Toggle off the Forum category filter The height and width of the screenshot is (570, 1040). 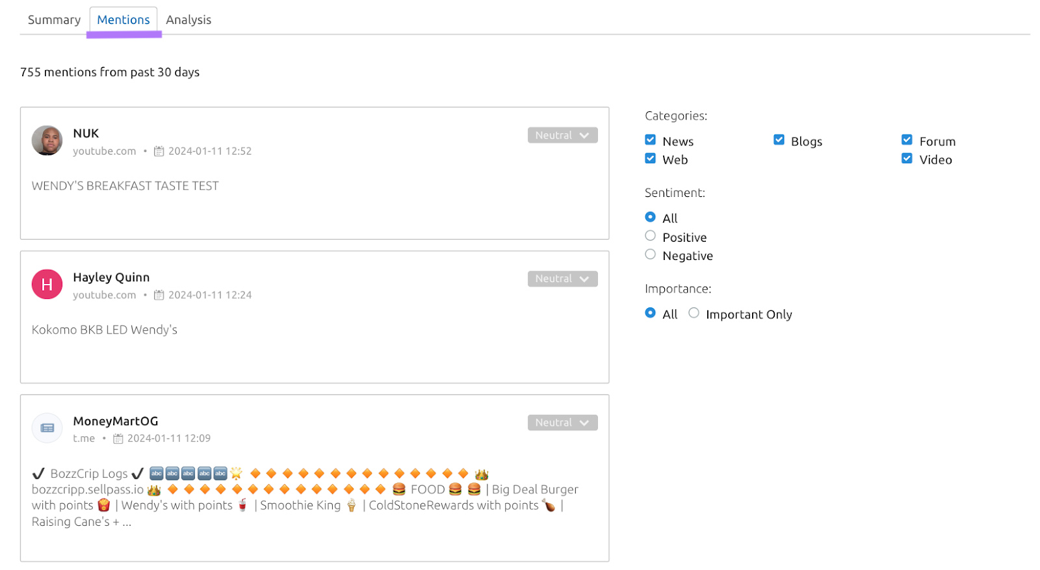[907, 139]
